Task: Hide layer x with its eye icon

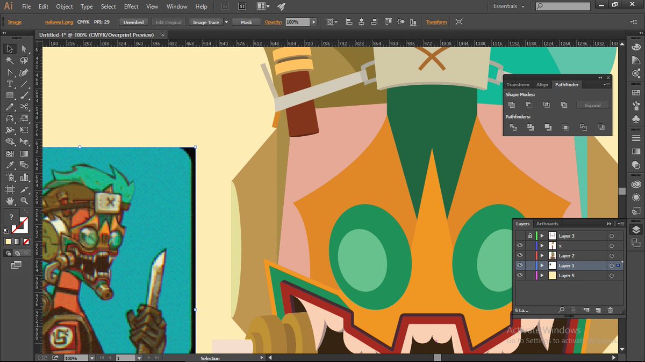Action: (x=520, y=246)
